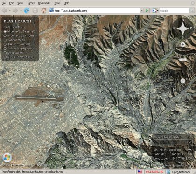Screen dimensions: 196x174
Task: Open the Forward history dropdown arrow
Action: pyautogui.click(x=21, y=11)
